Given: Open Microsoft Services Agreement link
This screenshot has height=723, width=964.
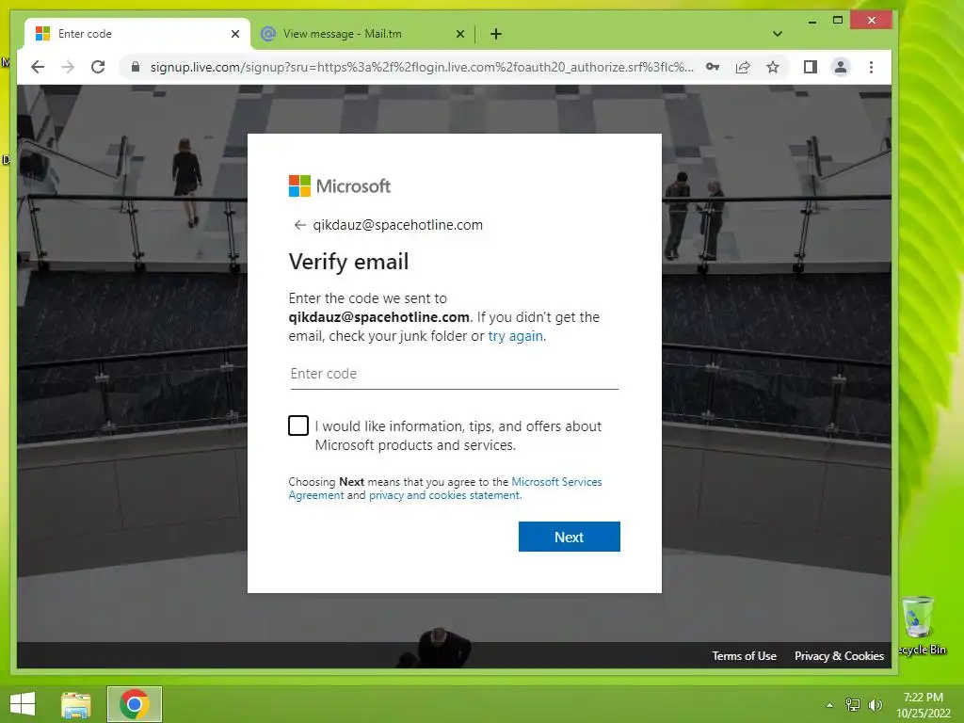Looking at the screenshot, I should (x=445, y=489).
